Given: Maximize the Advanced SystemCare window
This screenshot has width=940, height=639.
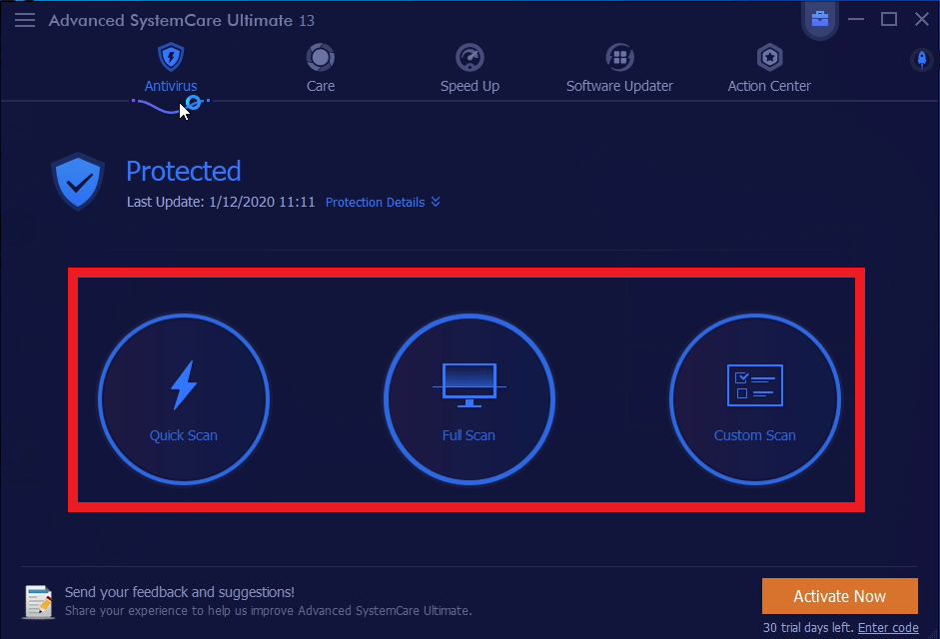Looking at the screenshot, I should pyautogui.click(x=889, y=19).
